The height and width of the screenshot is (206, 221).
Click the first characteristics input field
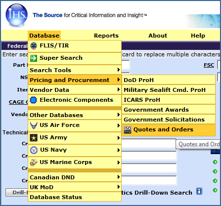coord(149,143)
